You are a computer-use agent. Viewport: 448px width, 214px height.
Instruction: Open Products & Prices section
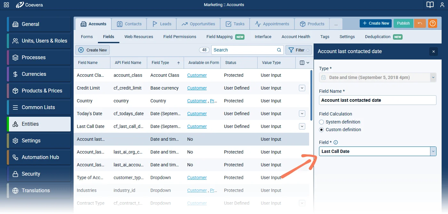(39, 91)
